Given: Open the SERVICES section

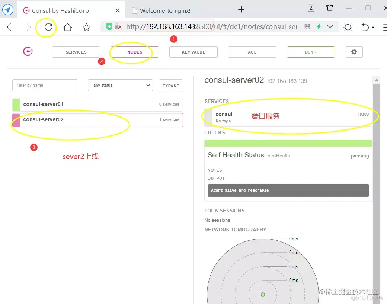Looking at the screenshot, I should point(76,52).
